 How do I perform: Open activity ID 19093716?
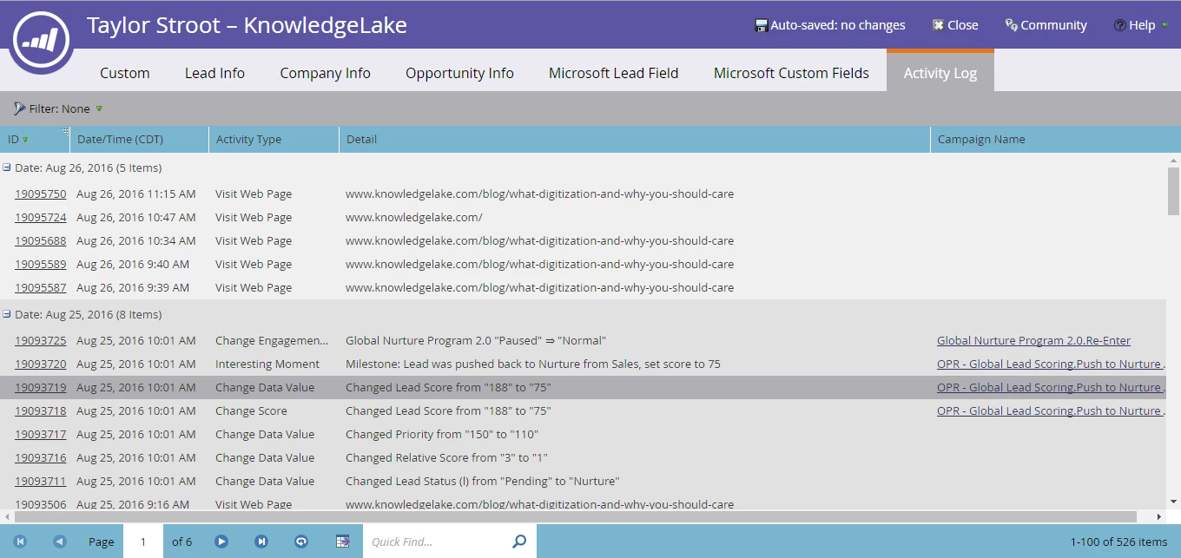pos(41,457)
